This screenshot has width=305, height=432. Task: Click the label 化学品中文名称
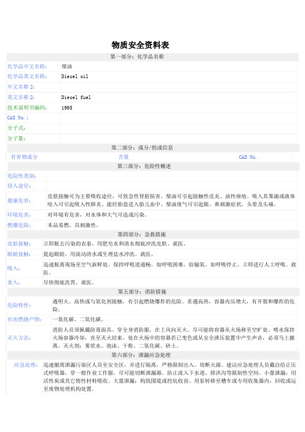coord(27,66)
